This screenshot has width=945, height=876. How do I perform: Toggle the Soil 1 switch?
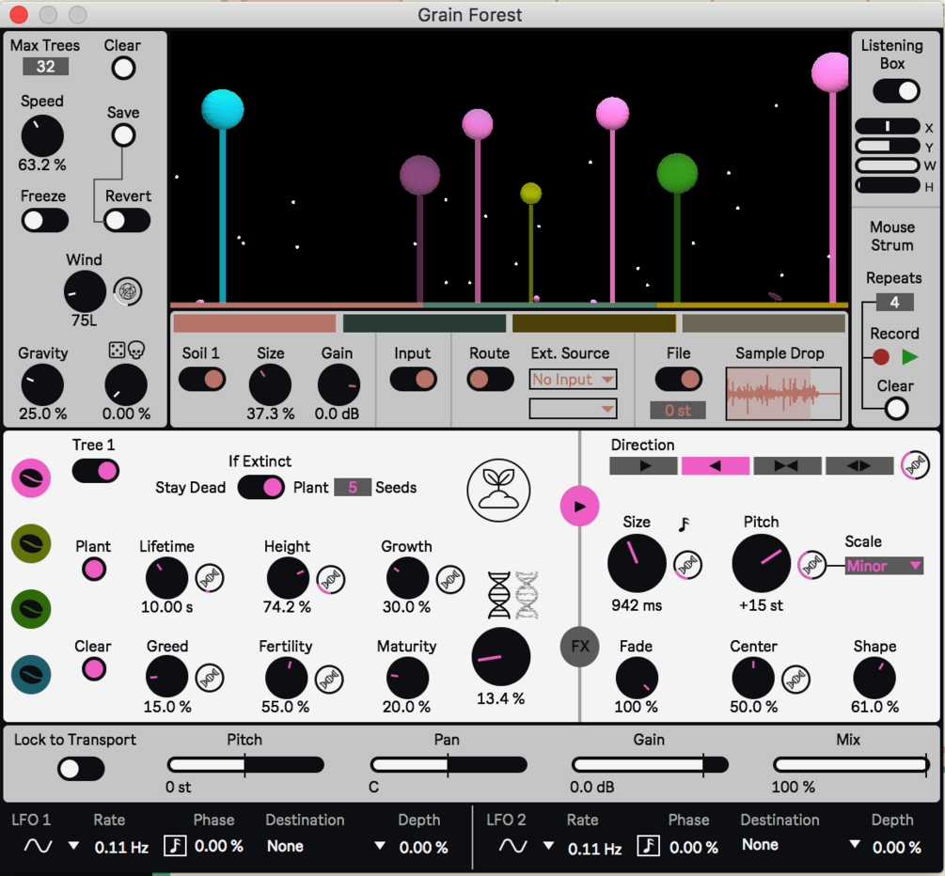pyautogui.click(x=202, y=380)
